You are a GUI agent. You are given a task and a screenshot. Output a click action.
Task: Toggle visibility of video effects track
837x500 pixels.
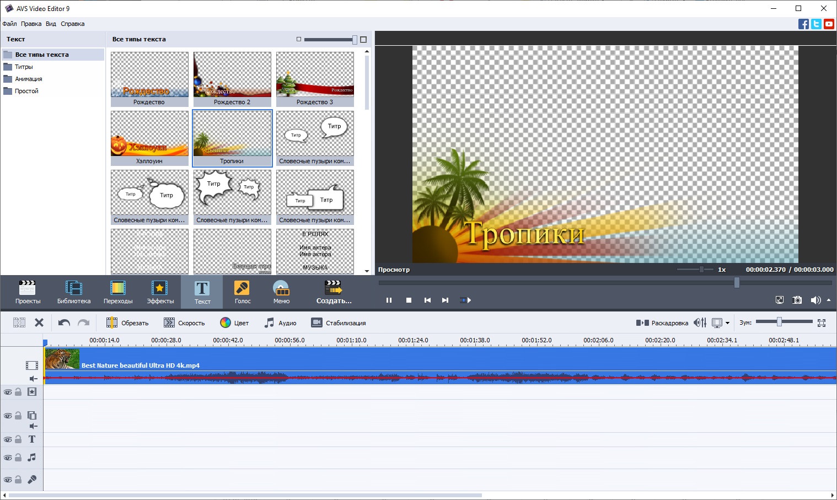pos(8,392)
